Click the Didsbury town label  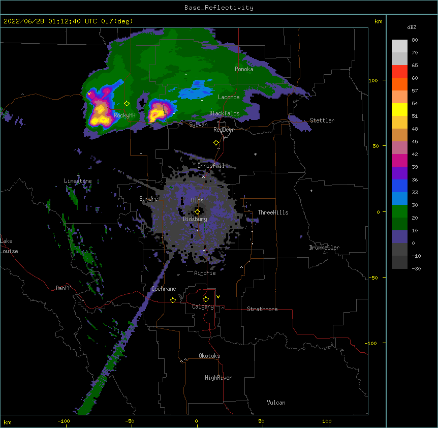(195, 219)
